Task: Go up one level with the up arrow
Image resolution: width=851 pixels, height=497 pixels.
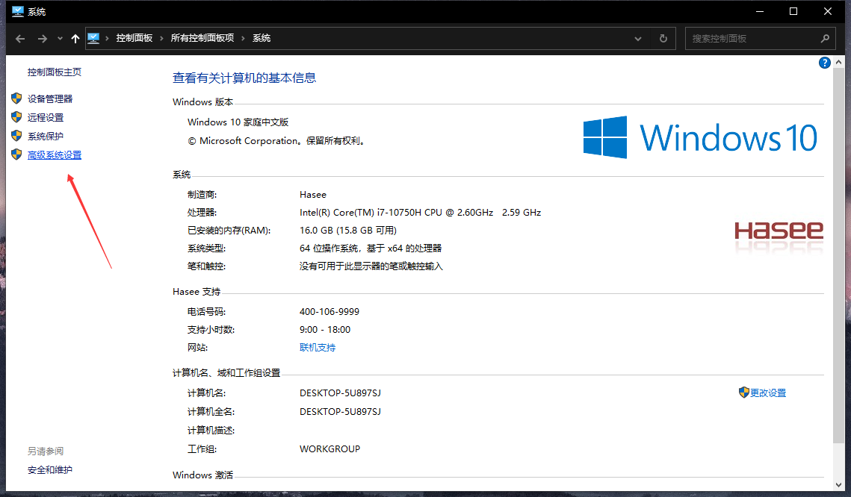Action: pos(75,39)
